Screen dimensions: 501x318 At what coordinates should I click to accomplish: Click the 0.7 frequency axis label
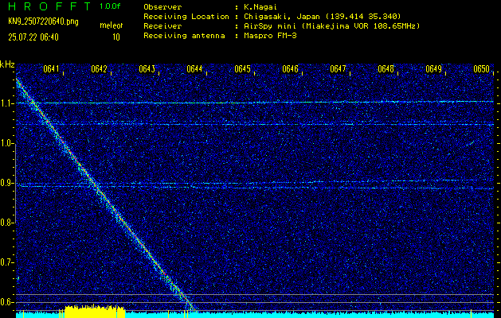[x=6, y=262]
